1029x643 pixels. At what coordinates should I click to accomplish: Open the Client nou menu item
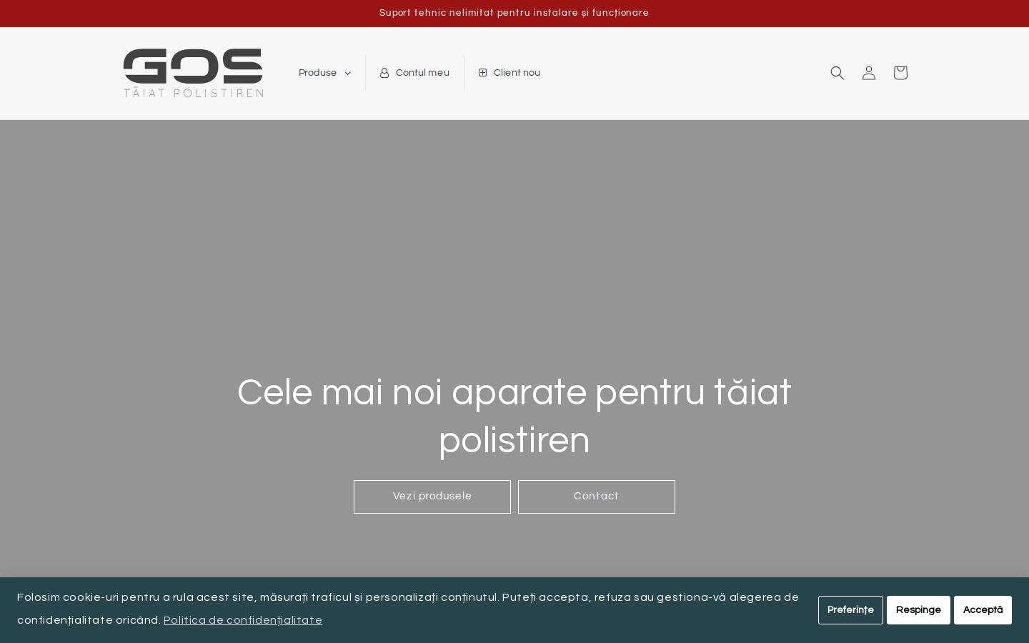(509, 73)
